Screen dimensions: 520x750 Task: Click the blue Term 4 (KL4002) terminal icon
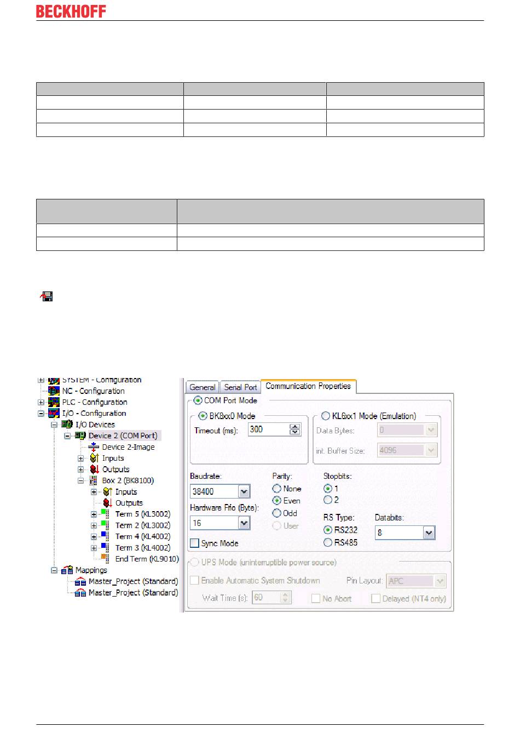(104, 536)
